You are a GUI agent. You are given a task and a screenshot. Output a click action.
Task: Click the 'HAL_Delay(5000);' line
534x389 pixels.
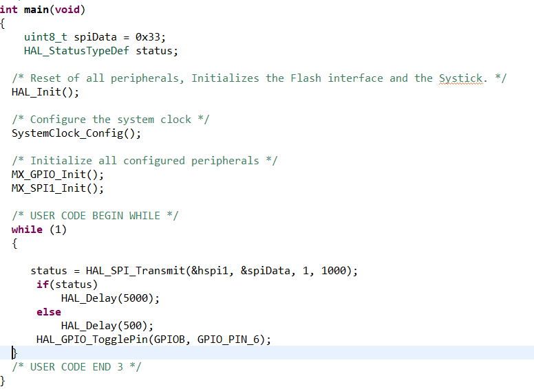(x=110, y=298)
